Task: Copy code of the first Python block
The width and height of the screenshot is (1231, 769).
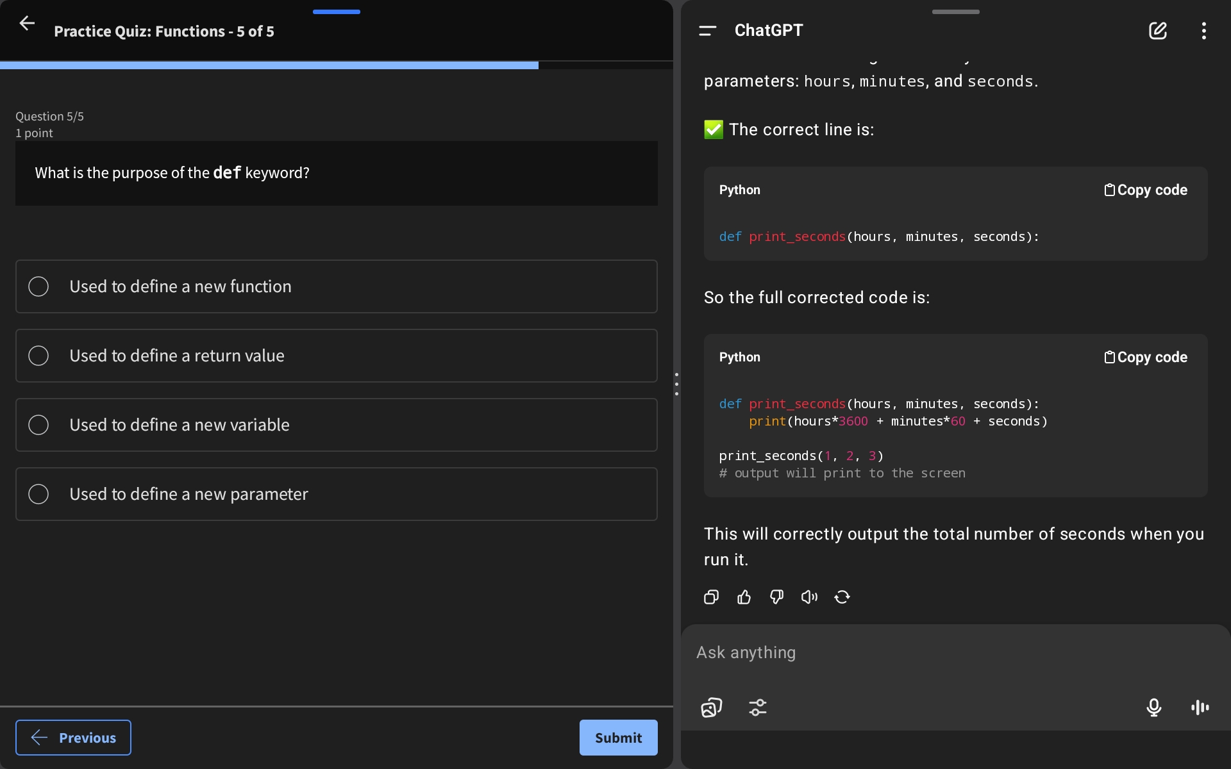Action: 1145,190
